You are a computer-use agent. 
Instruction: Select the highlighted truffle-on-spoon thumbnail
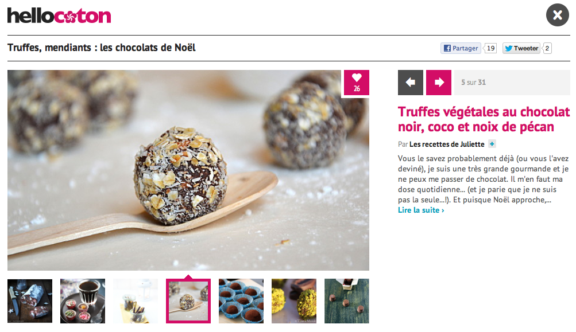[188, 301]
